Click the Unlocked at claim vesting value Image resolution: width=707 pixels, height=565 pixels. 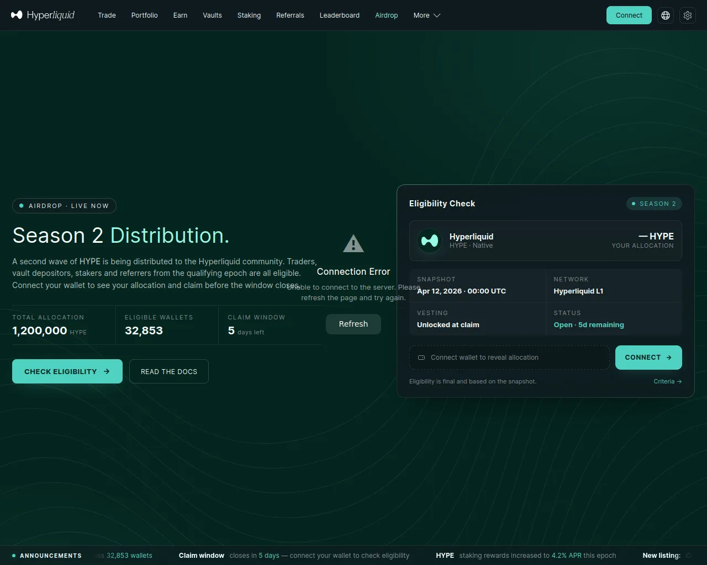coord(448,324)
